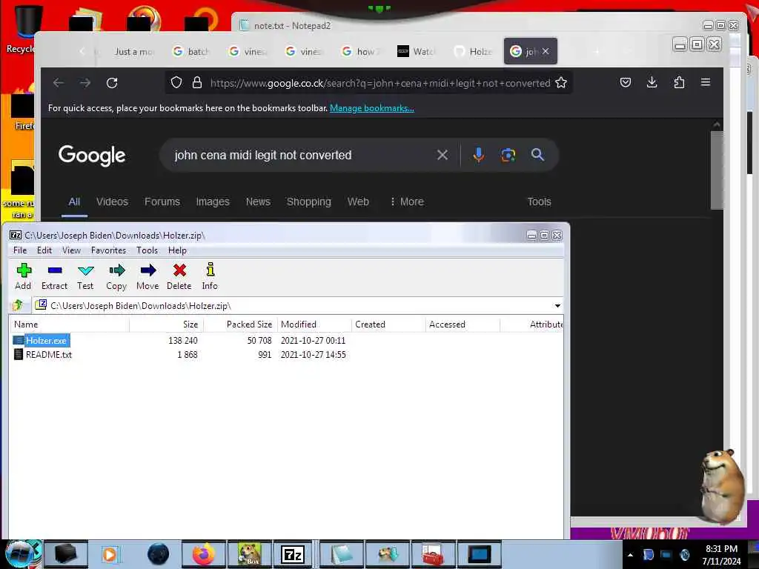The image size is (759, 569).
Task: Select Holzer.exe in the archive list
Action: tap(46, 341)
